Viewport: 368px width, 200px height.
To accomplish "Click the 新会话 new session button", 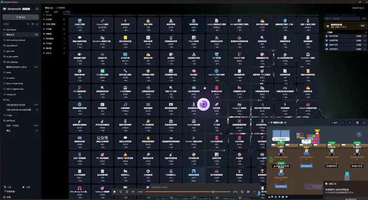I will coord(20,17).
